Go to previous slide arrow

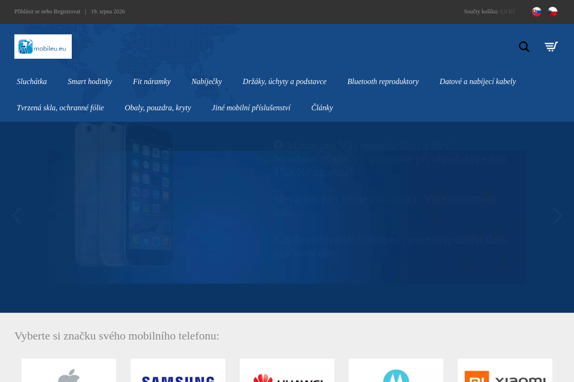[17, 216]
